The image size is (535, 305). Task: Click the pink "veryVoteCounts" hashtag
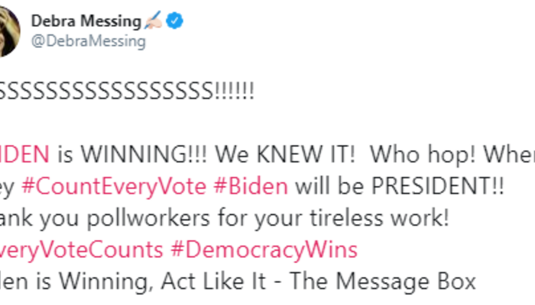(x=81, y=250)
